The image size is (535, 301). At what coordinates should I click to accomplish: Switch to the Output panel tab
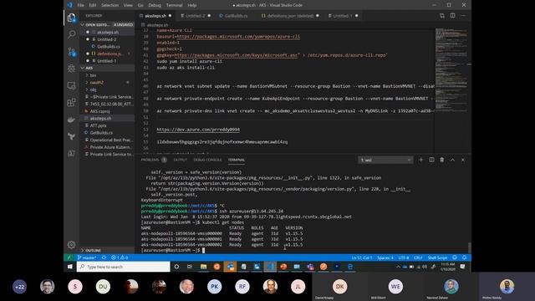tap(181, 160)
